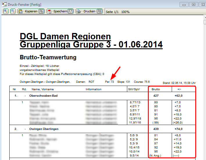Click the 'Seite 1/1' page indicator

(112, 12)
